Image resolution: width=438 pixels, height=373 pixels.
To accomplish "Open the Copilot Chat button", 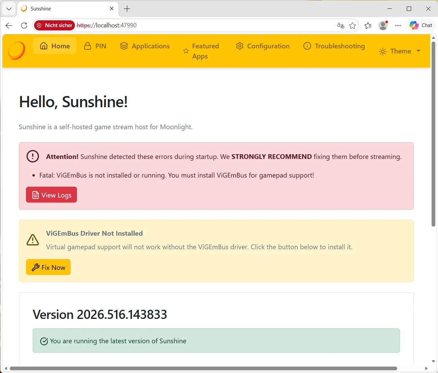I will click(421, 25).
